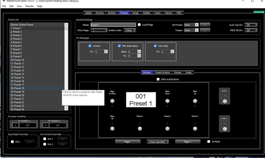Uncheck the Lexicon PC message checkbox
Image resolution: width=265 pixels, height=158 pixels.
coord(90,46)
